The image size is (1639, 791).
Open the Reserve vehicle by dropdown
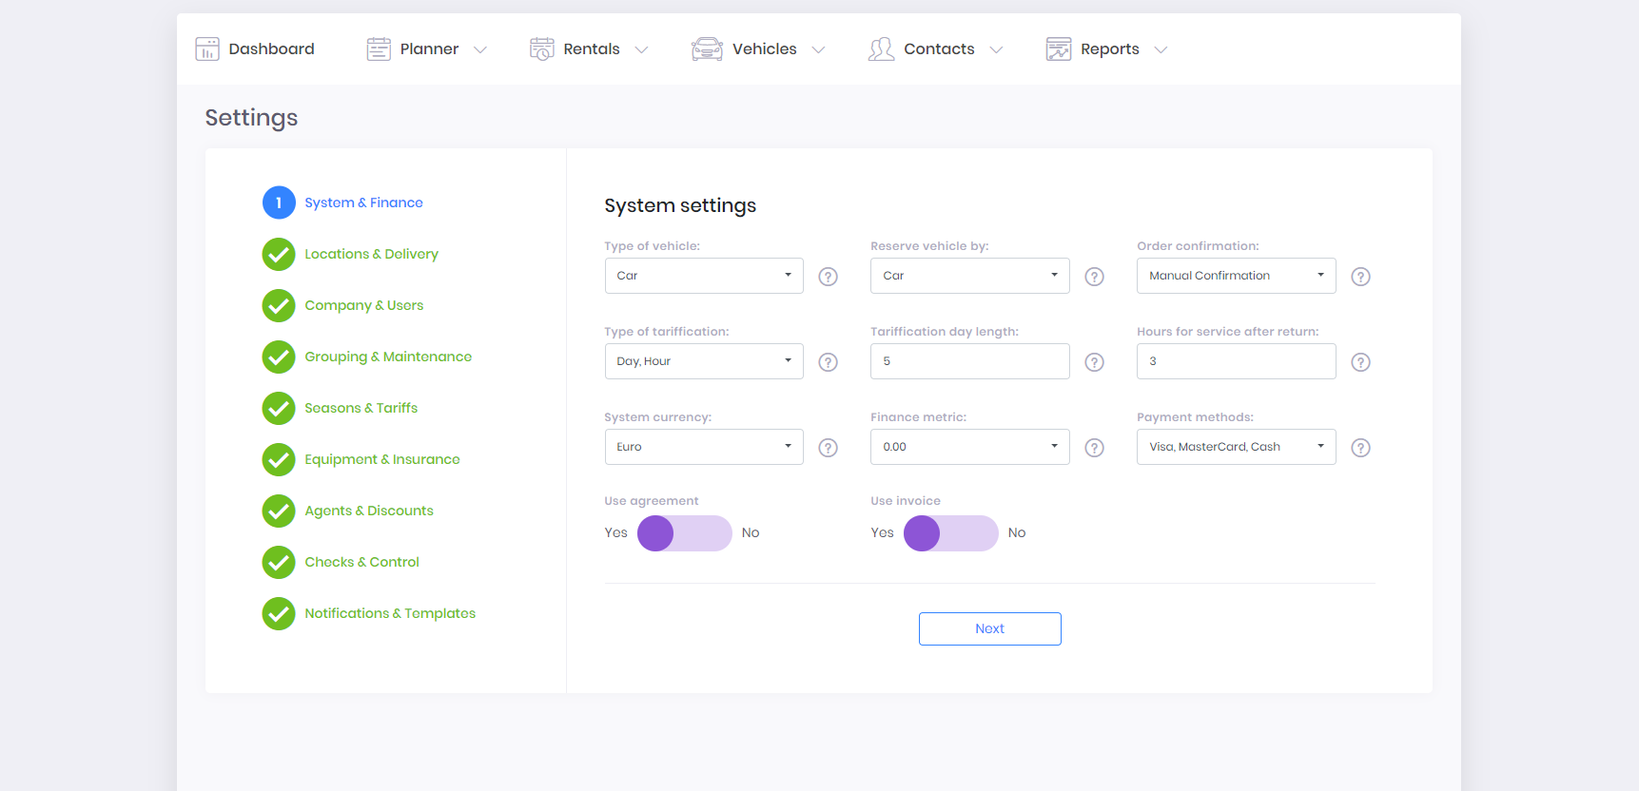click(x=970, y=276)
